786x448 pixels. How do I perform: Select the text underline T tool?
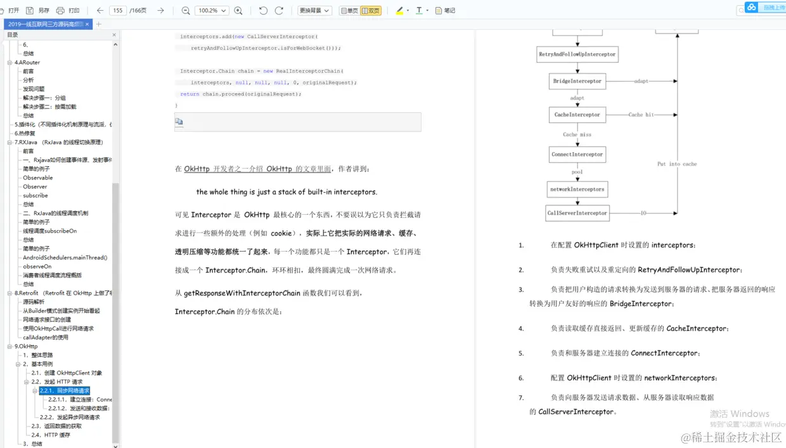(419, 11)
